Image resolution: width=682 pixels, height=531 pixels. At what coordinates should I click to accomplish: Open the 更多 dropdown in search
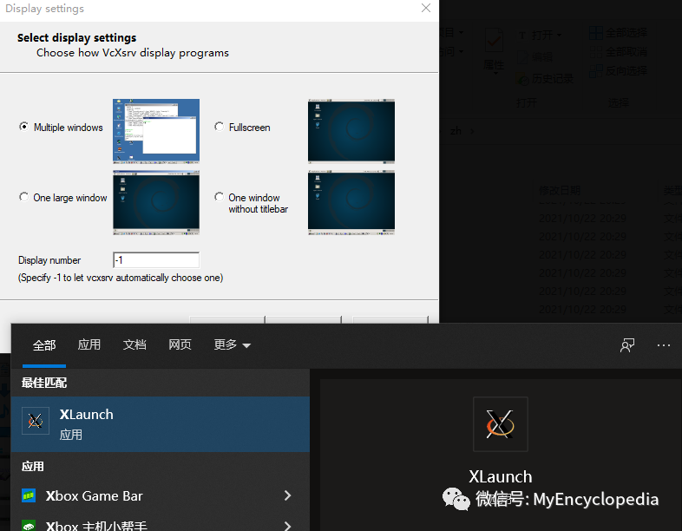click(232, 344)
